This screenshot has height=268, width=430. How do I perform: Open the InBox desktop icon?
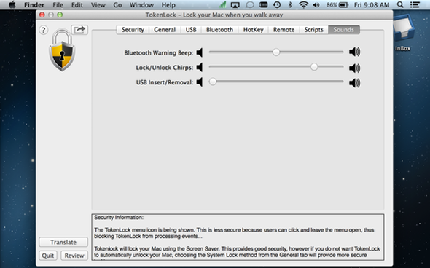point(403,33)
